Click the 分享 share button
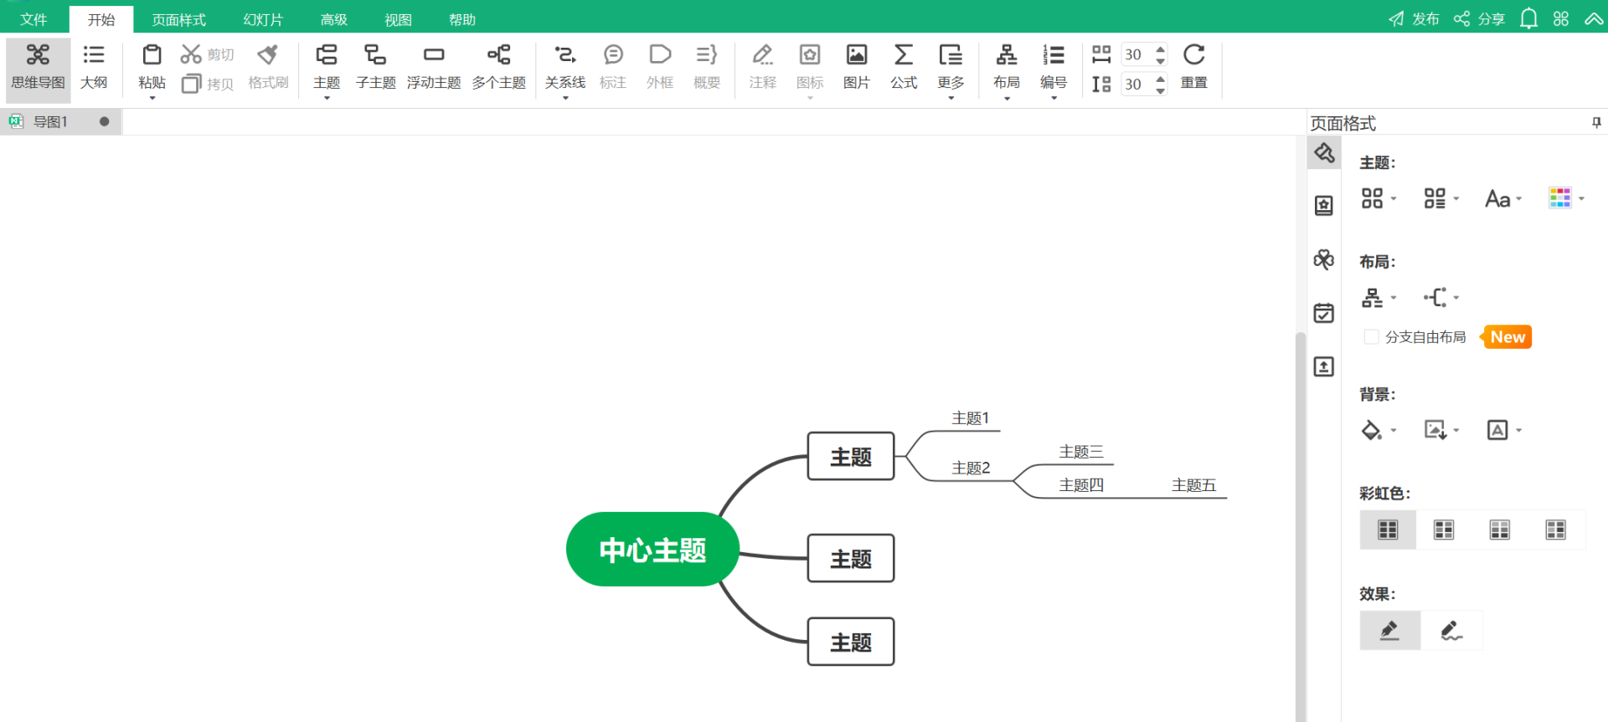 (1480, 19)
